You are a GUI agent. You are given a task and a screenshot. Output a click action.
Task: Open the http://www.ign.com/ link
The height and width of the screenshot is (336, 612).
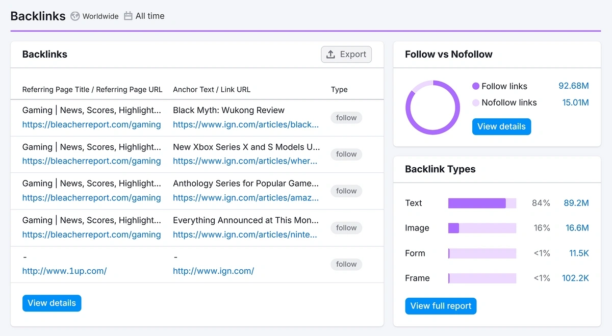(213, 271)
